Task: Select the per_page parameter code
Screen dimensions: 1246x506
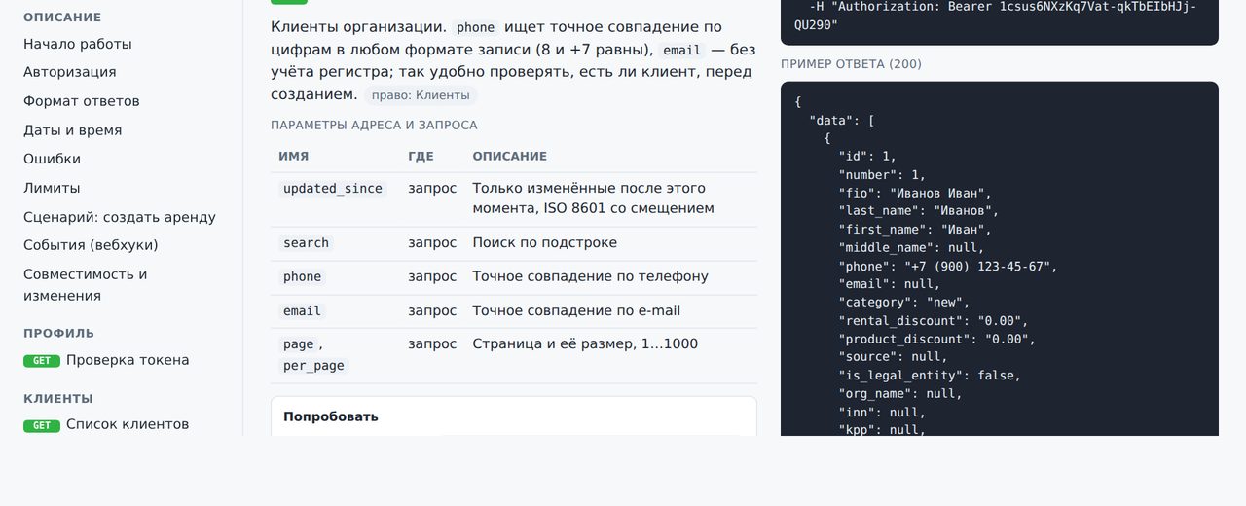Action: [x=313, y=366]
